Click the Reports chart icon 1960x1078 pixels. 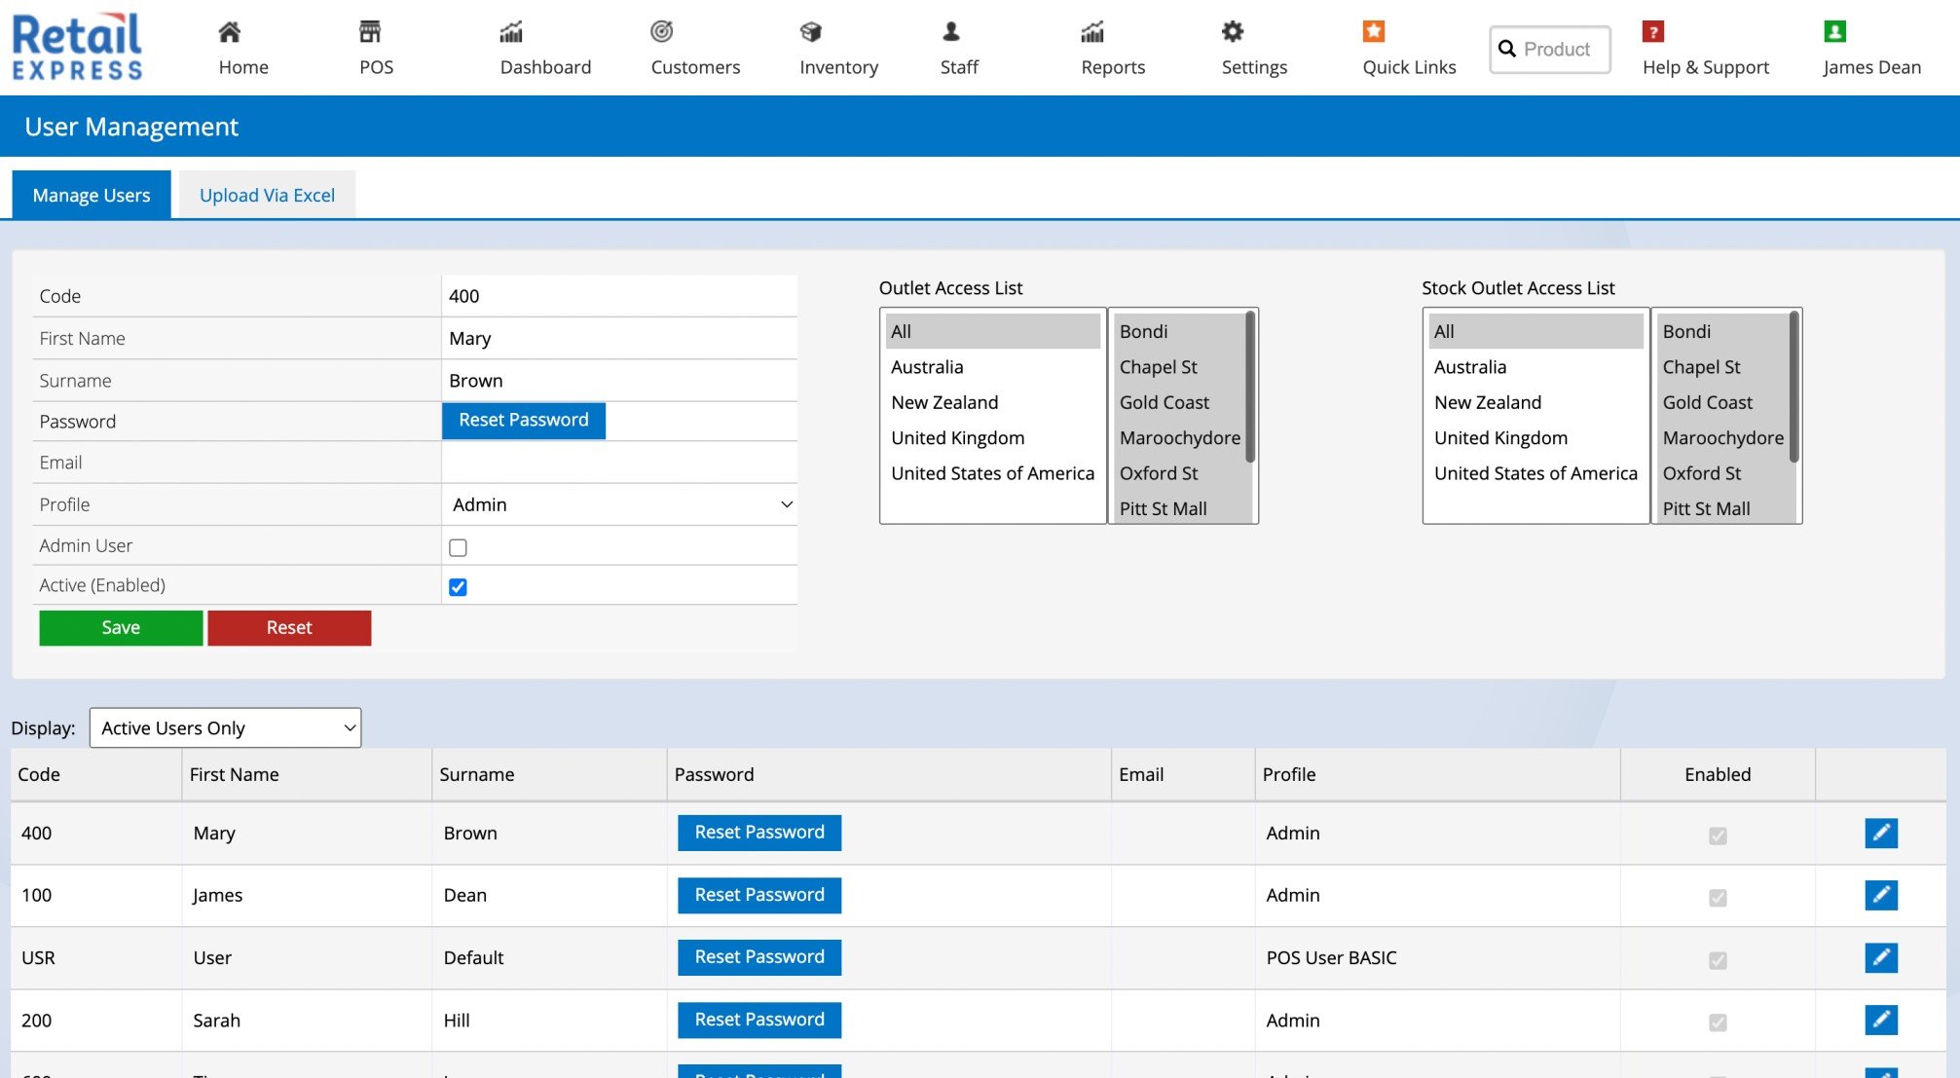(1092, 31)
